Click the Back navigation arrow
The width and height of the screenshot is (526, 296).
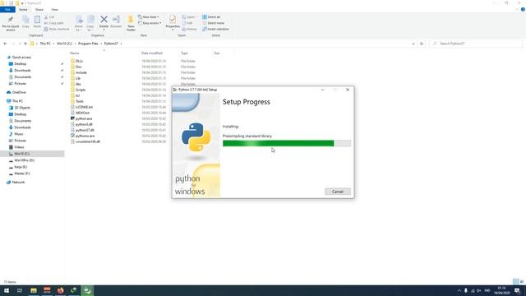pyautogui.click(x=5, y=44)
